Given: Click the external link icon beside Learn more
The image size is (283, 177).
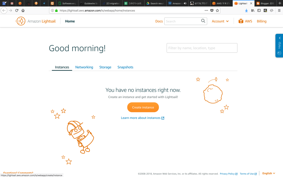Looking at the screenshot, I should click(163, 118).
